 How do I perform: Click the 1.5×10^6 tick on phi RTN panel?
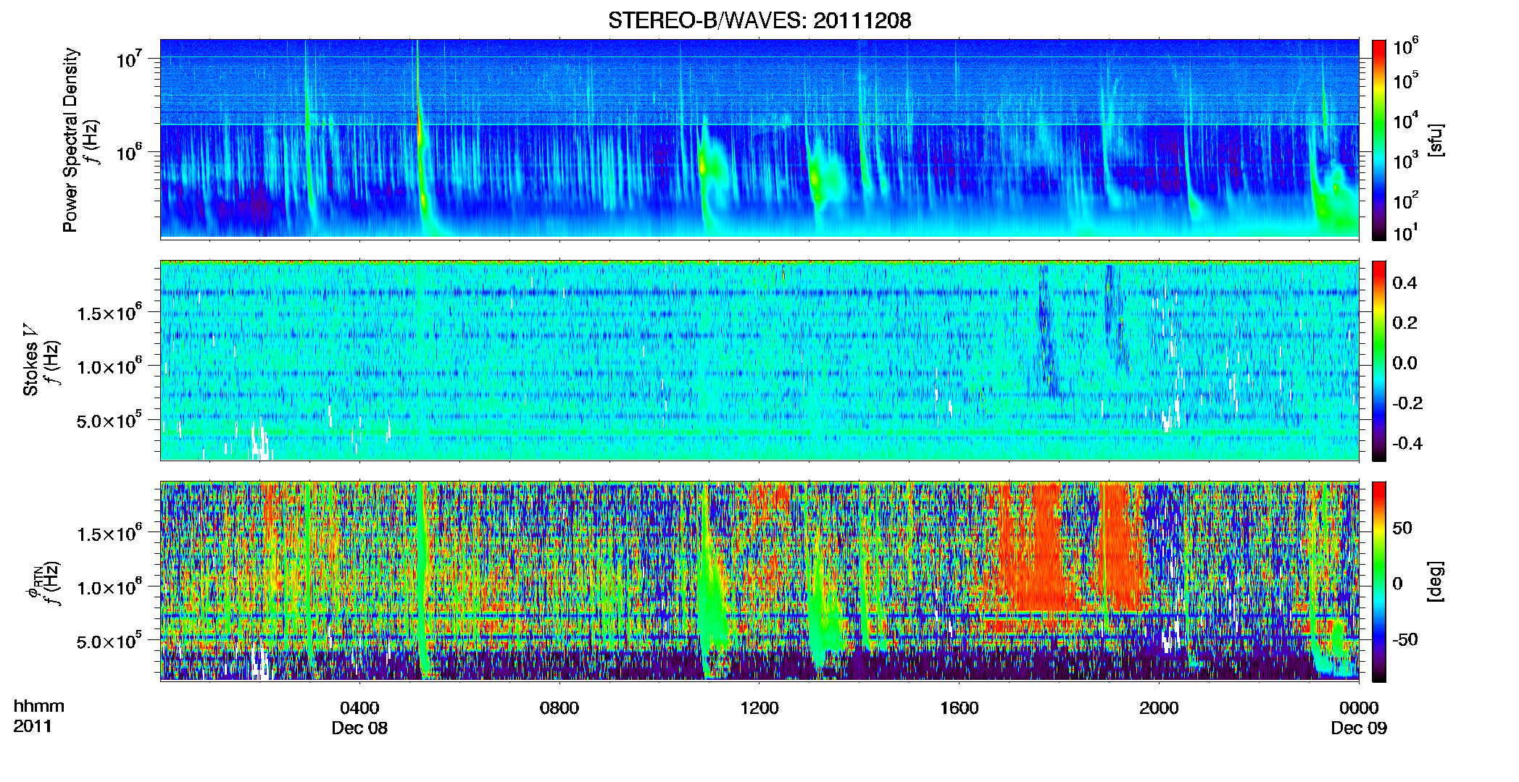pos(109,532)
